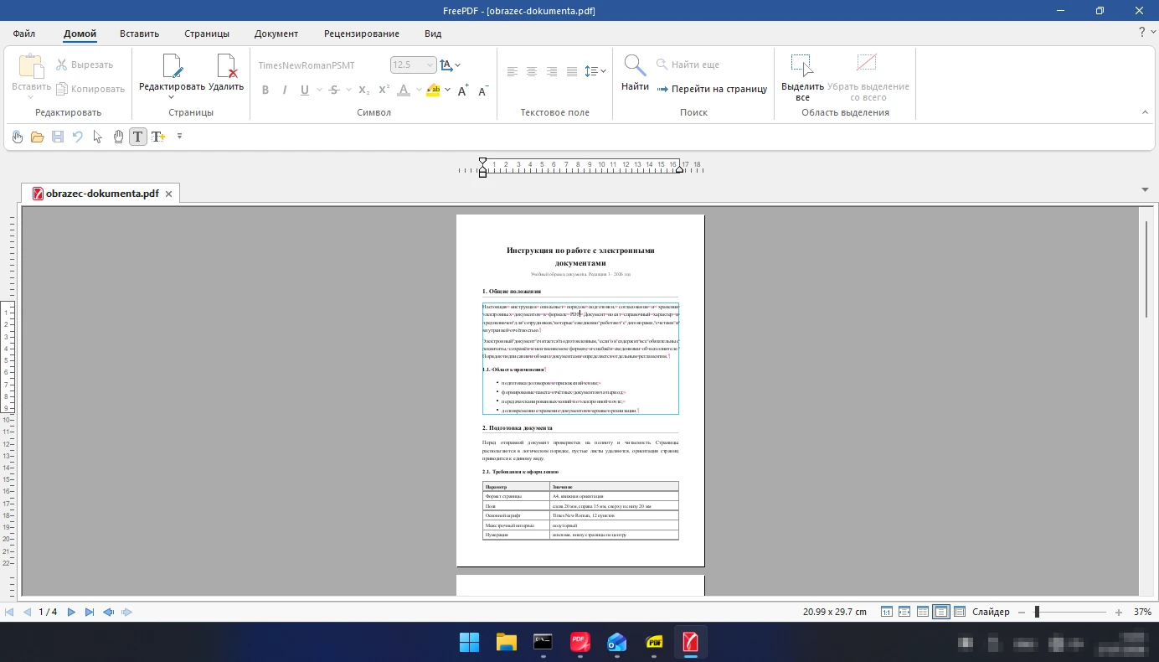Click the superscript X² icon
1159x662 pixels.
(x=384, y=91)
